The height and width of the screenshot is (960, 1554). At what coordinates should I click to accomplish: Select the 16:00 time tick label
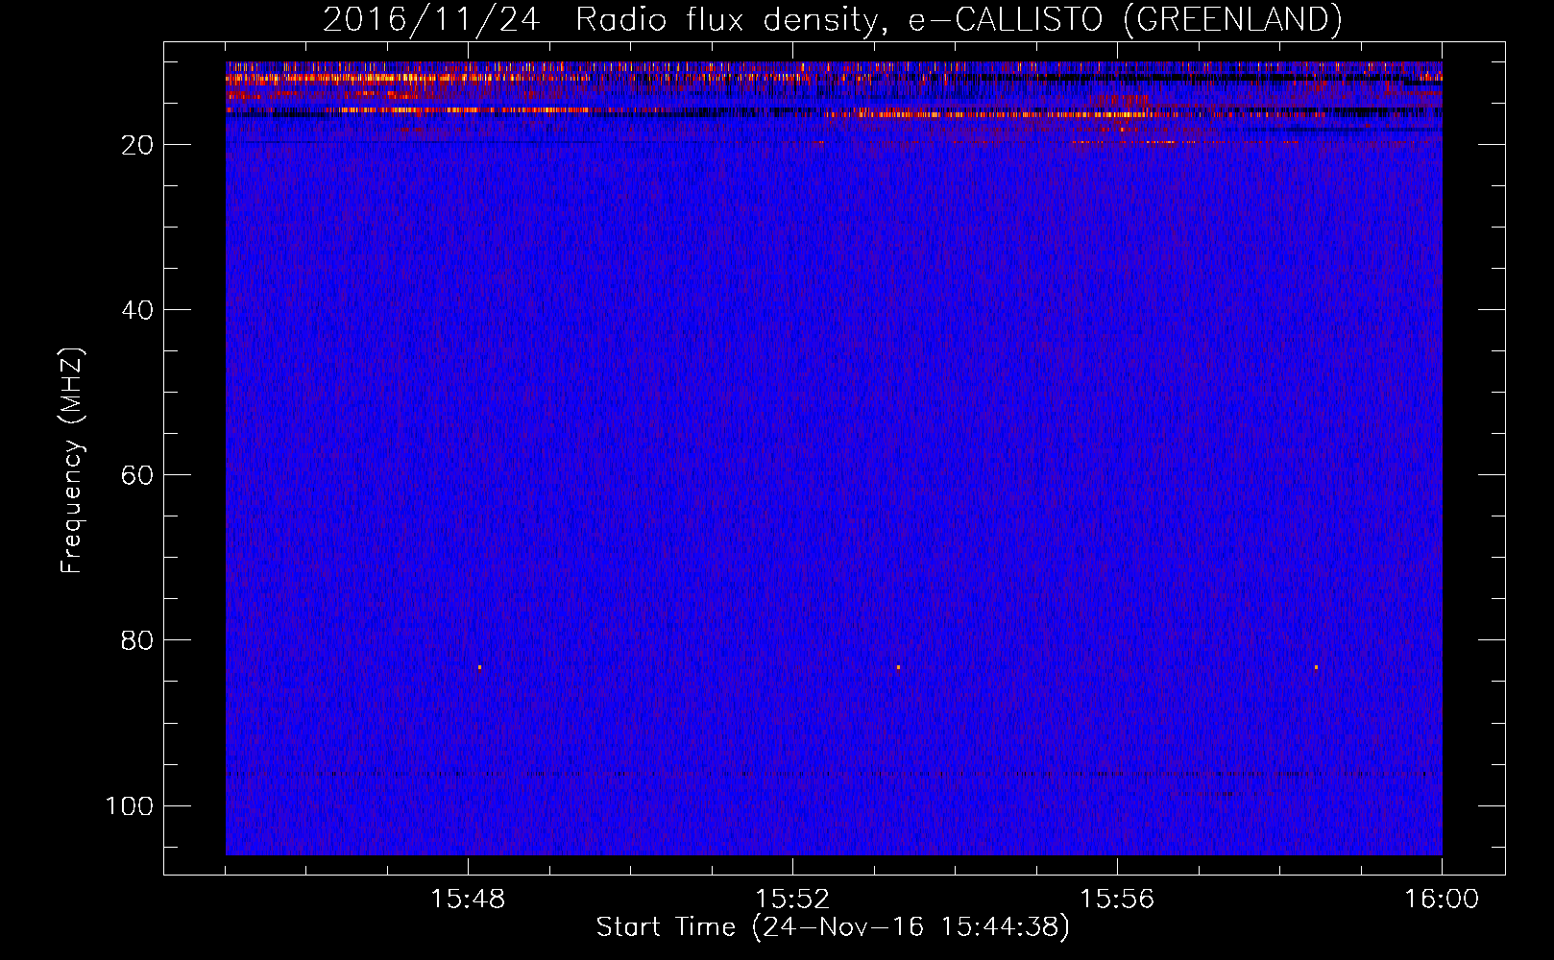click(1442, 900)
